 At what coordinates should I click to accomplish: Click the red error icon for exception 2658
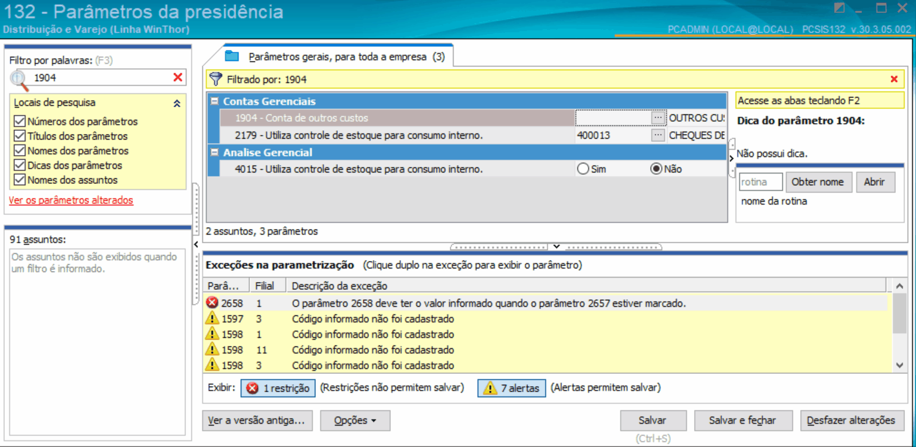(x=212, y=303)
